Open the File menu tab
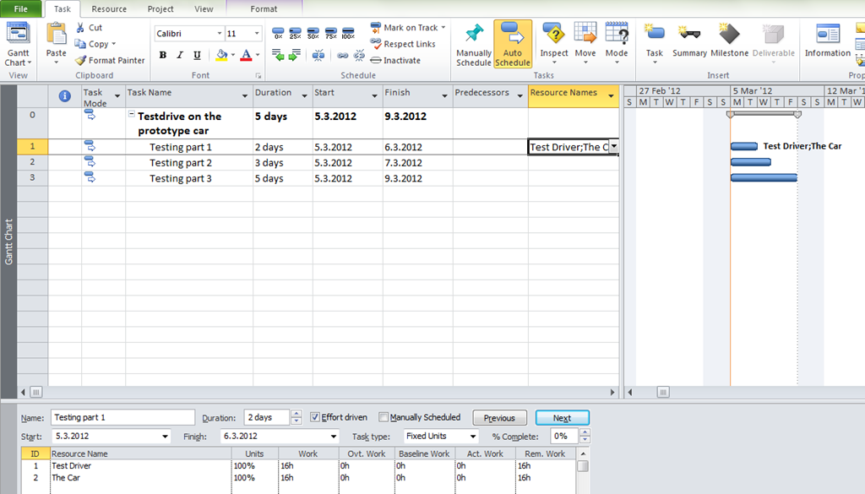The height and width of the screenshot is (494, 865). tap(21, 9)
